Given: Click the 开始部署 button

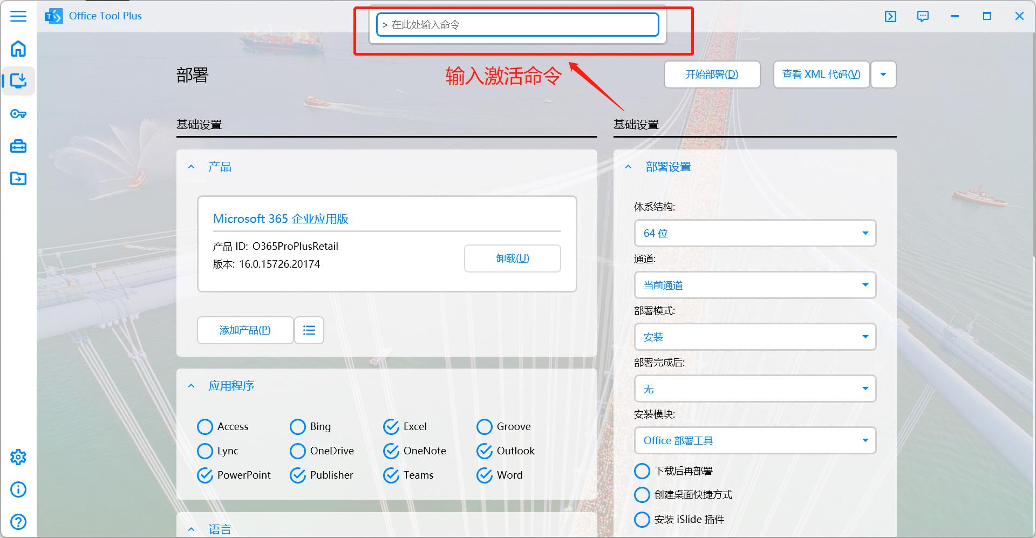Looking at the screenshot, I should pyautogui.click(x=711, y=74).
